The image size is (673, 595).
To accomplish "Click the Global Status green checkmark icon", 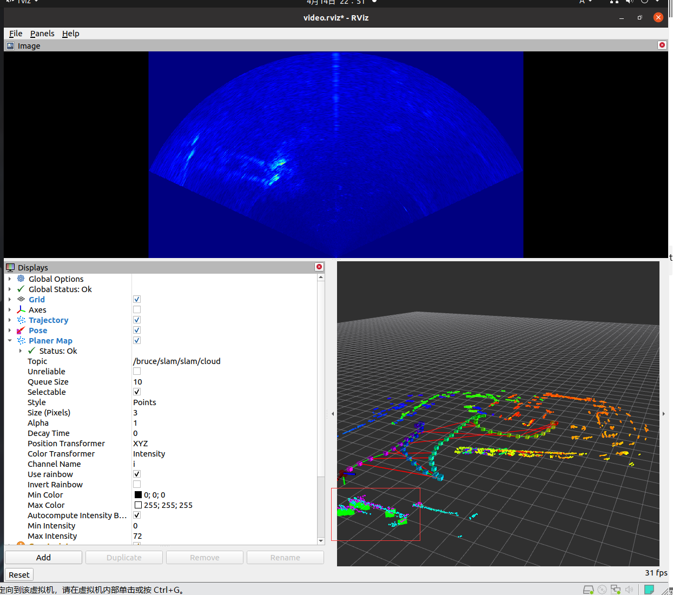I will [x=21, y=289].
